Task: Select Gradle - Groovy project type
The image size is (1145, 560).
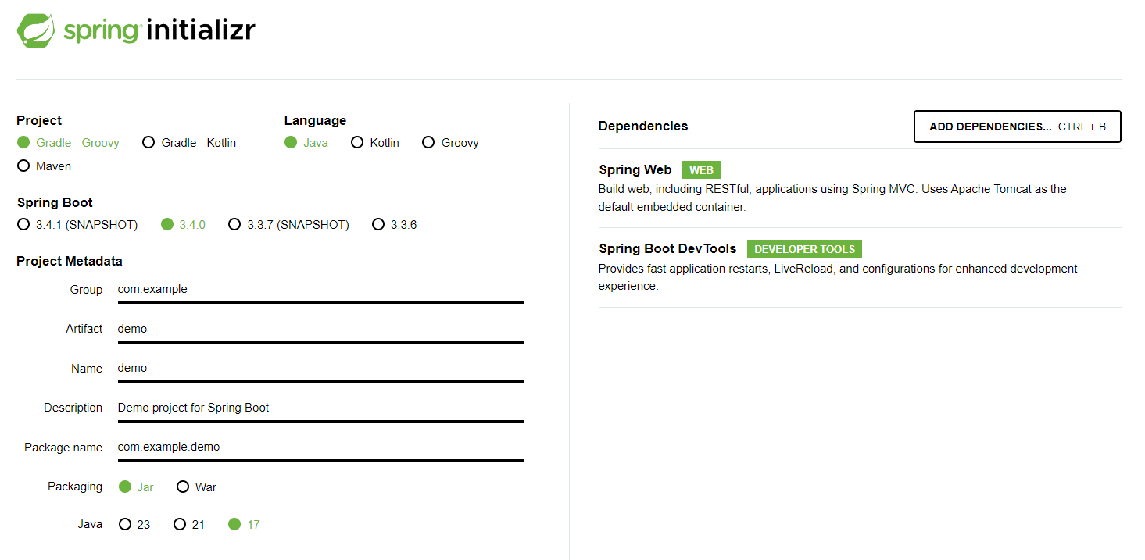Action: (68, 143)
